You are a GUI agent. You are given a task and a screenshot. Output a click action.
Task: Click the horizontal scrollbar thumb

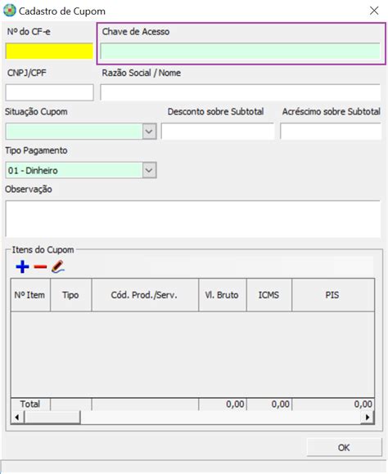click(52, 418)
